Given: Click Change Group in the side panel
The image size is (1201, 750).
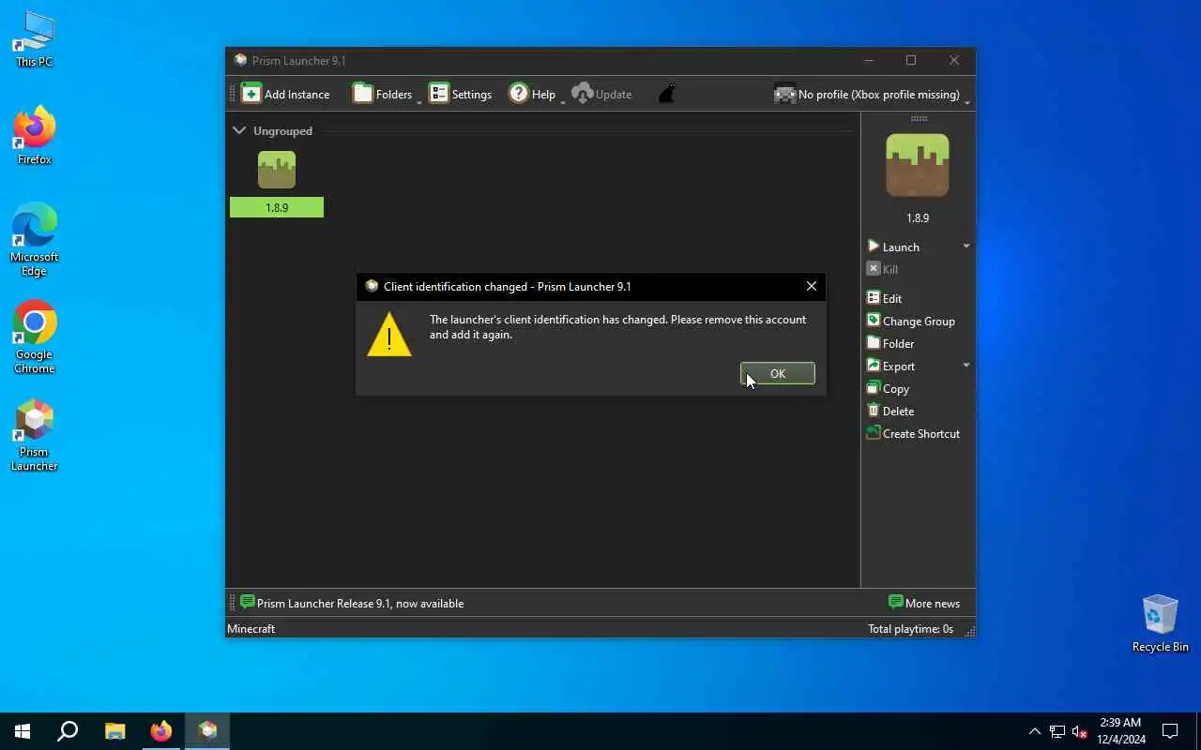Looking at the screenshot, I should pos(910,321).
